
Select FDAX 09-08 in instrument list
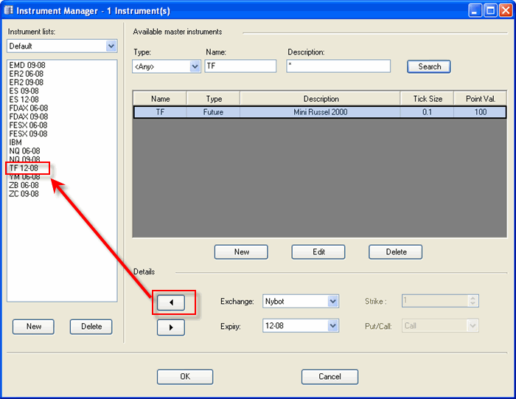28,117
